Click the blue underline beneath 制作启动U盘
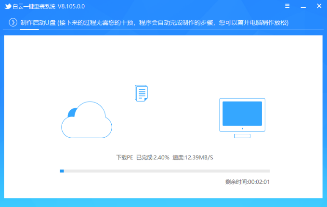Image resolution: width=327 pixels, height=207 pixels. (29, 29)
